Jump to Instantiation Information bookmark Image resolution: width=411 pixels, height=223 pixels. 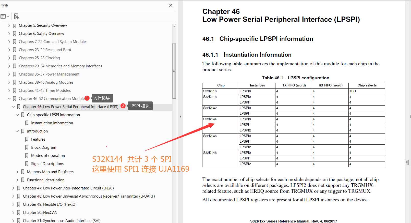pos(52,123)
